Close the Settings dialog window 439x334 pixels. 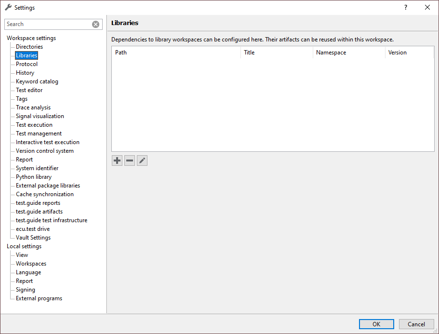(x=427, y=8)
